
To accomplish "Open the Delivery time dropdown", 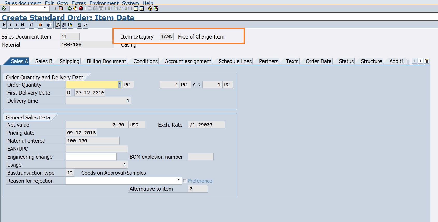I will (128, 101).
